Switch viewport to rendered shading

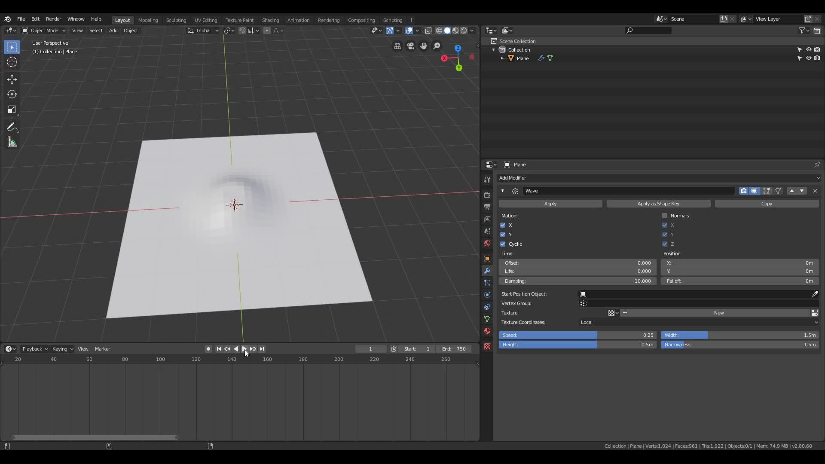click(x=464, y=31)
